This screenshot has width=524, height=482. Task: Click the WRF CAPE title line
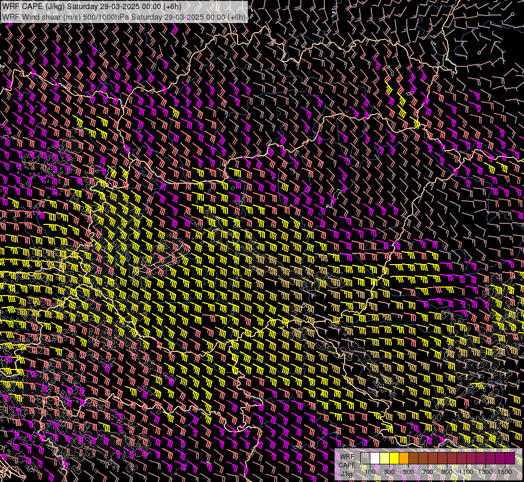pyautogui.click(x=92, y=6)
